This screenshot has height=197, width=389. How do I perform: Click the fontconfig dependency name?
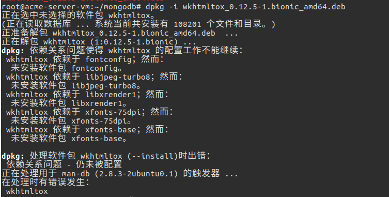108,59
